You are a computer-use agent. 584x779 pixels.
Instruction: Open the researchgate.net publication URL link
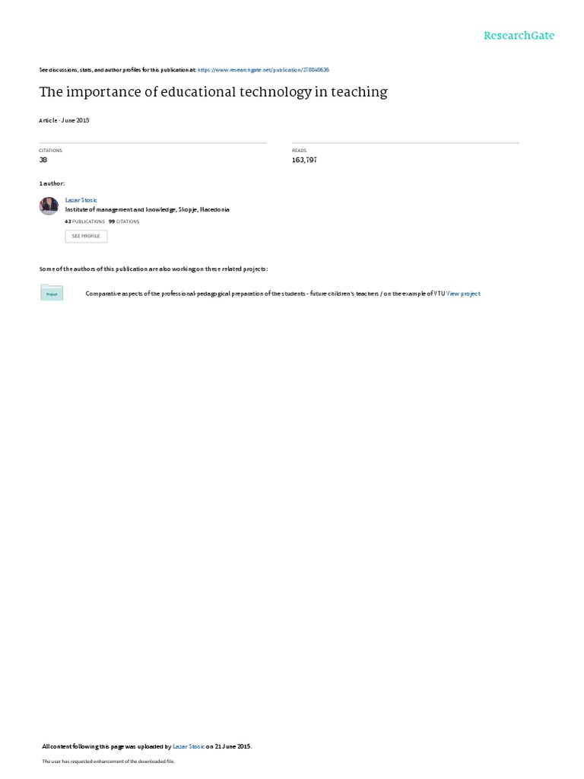coord(263,70)
